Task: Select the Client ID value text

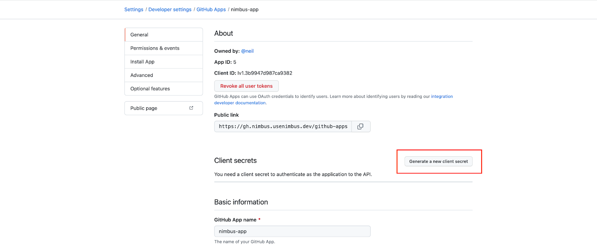Action: pyautogui.click(x=265, y=73)
